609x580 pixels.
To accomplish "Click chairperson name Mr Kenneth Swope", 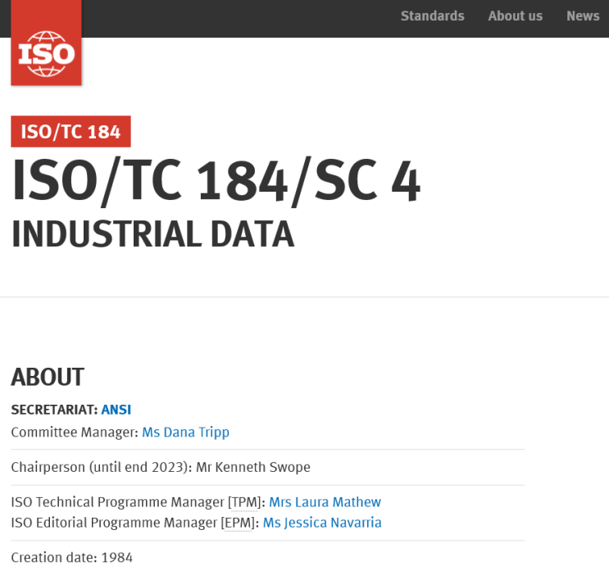I will point(253,467).
